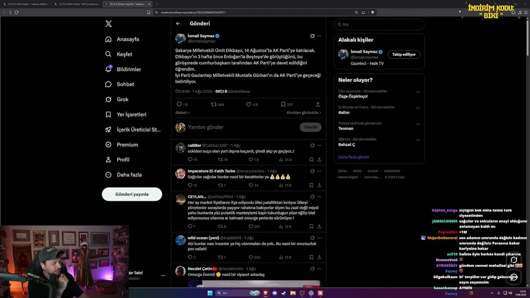Open more options on Necdet Çetin's reply
Viewport: 530px width, 298px height.
pos(319,269)
